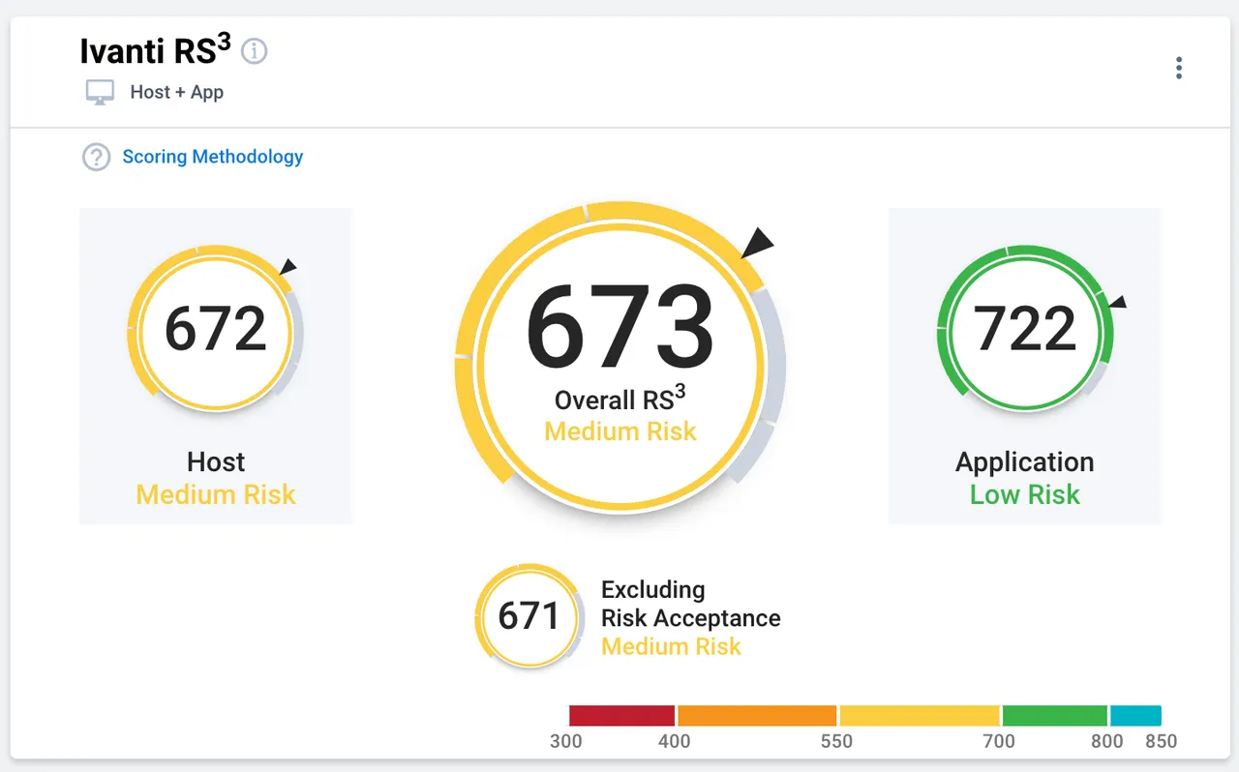Click the pointer marker on the Host gauge
Image resolution: width=1239 pixels, height=772 pixels.
[x=287, y=267]
